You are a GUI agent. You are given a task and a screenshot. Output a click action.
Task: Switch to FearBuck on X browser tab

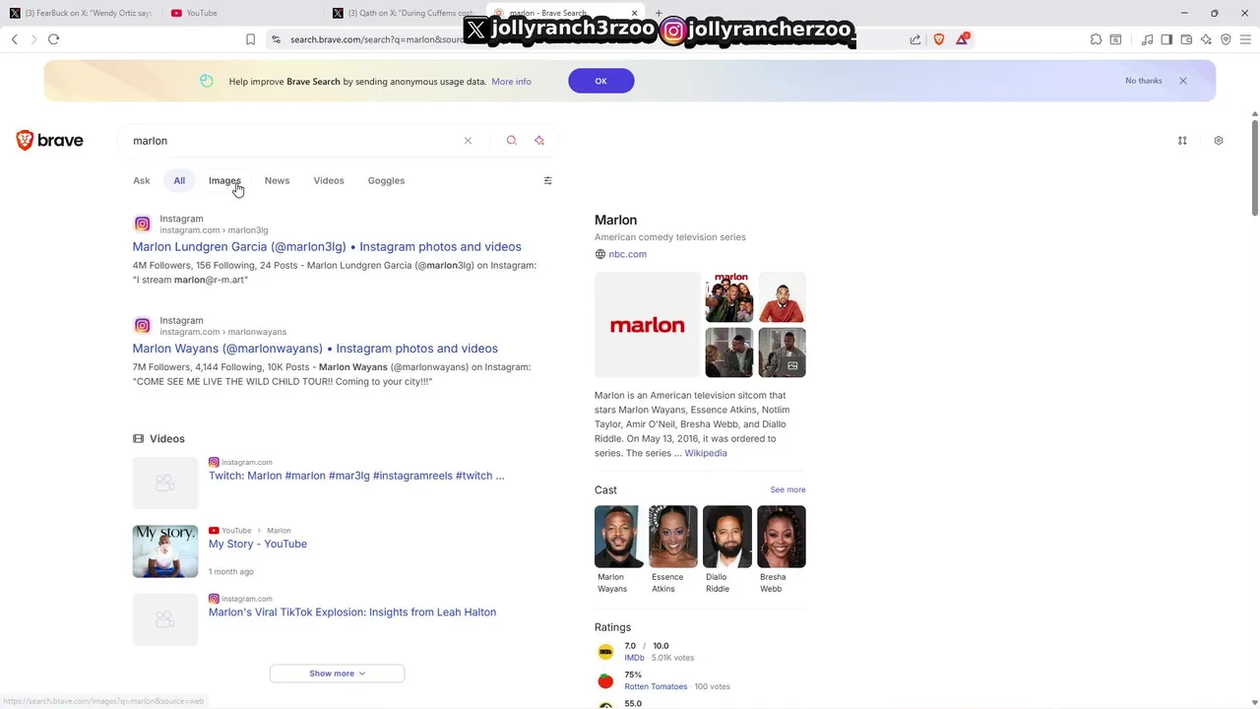click(79, 13)
